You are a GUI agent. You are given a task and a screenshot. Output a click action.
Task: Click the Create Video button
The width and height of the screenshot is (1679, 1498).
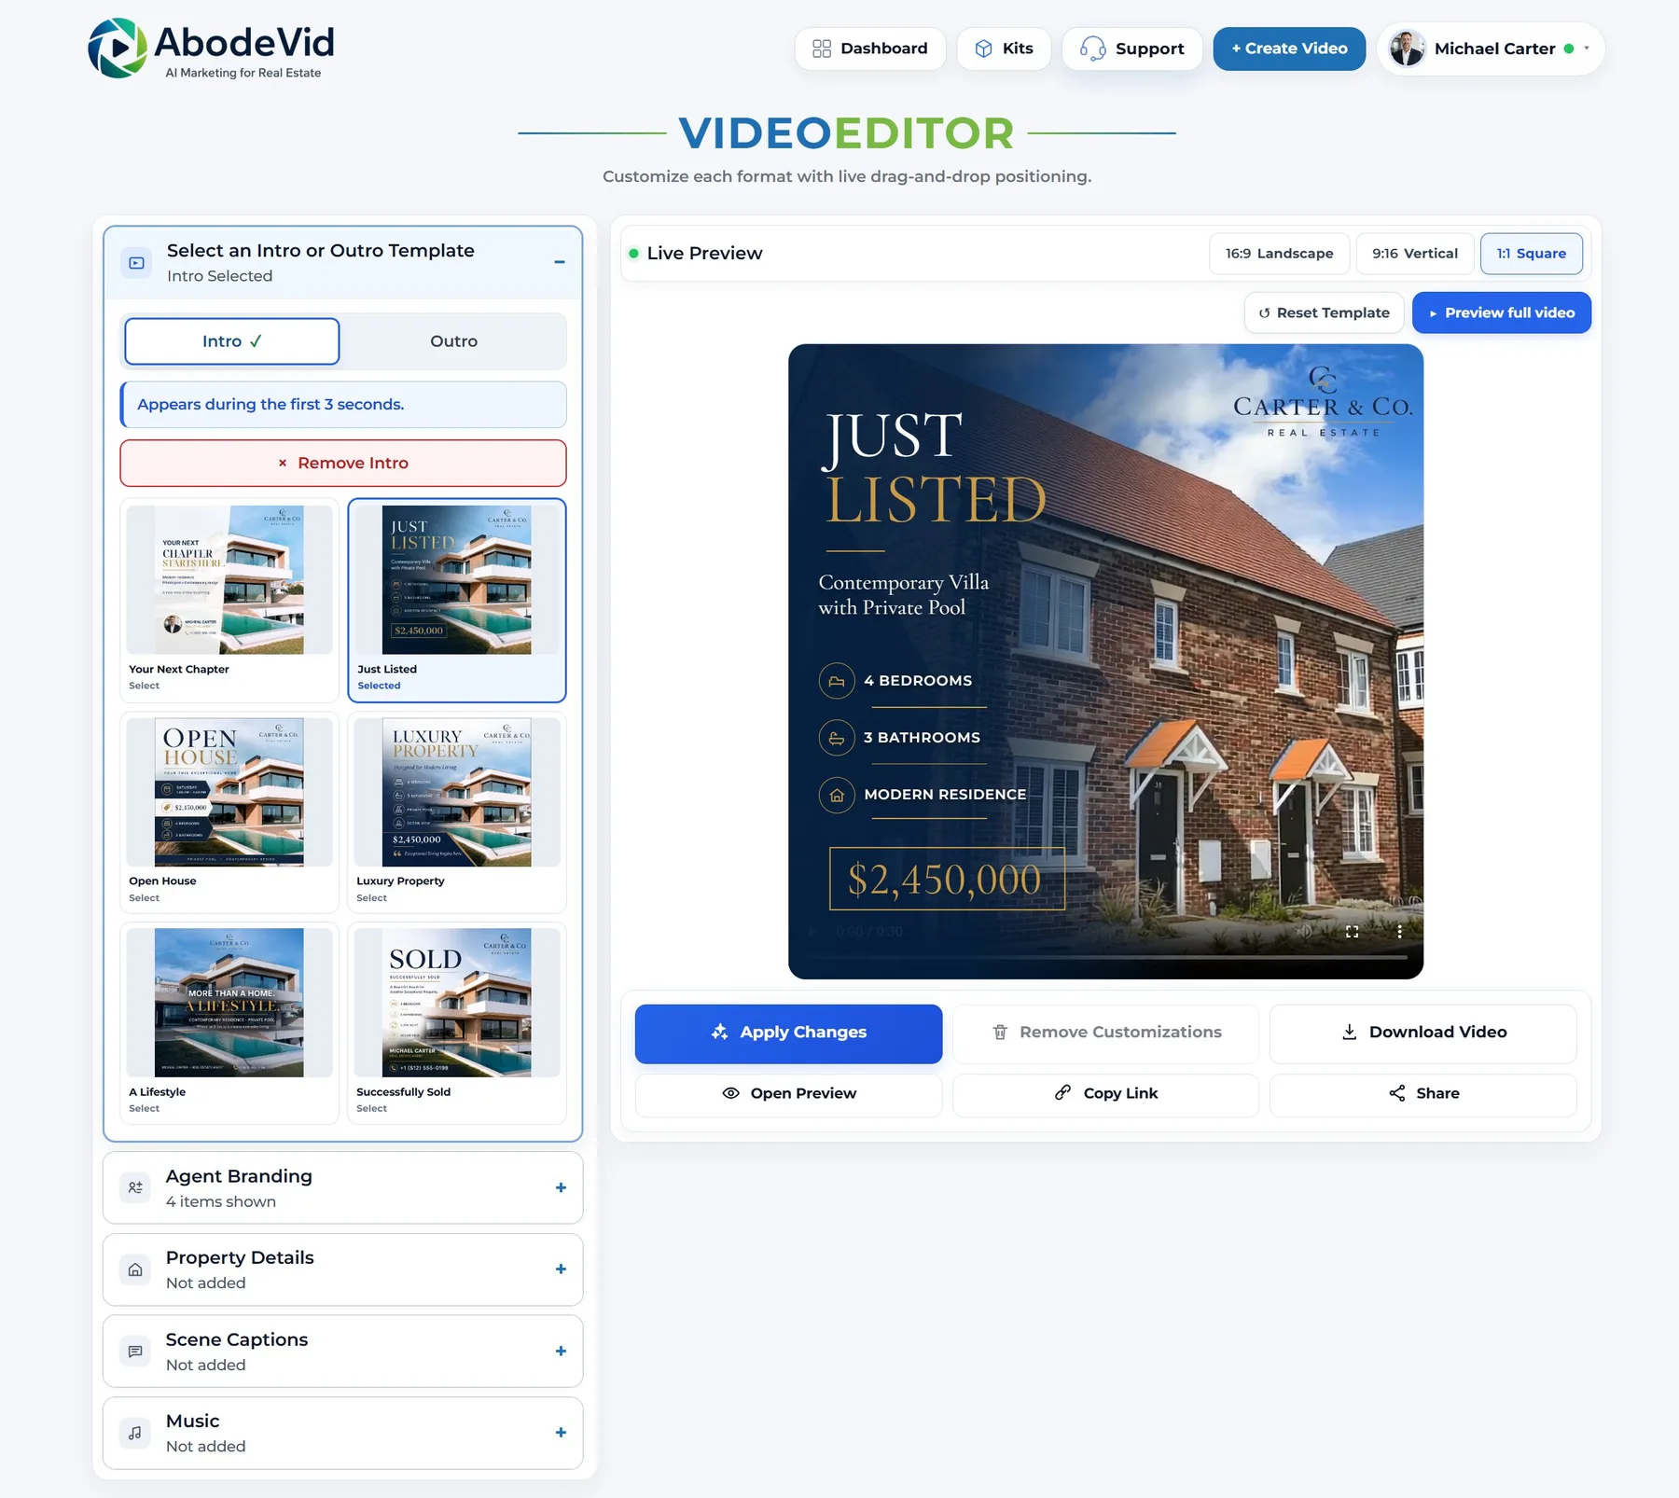click(x=1289, y=49)
